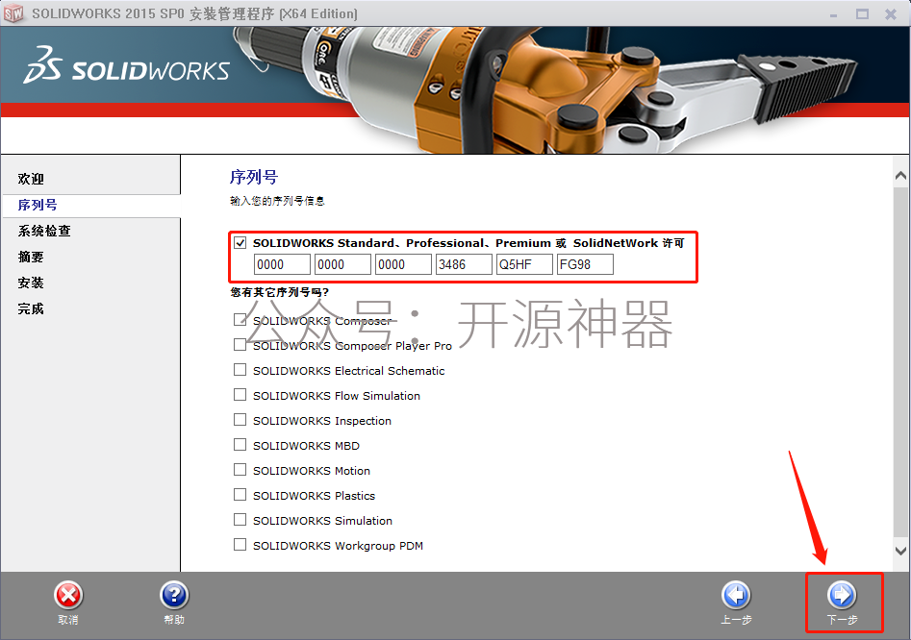Proceed with the 下一步 next arrow icon

(x=842, y=596)
